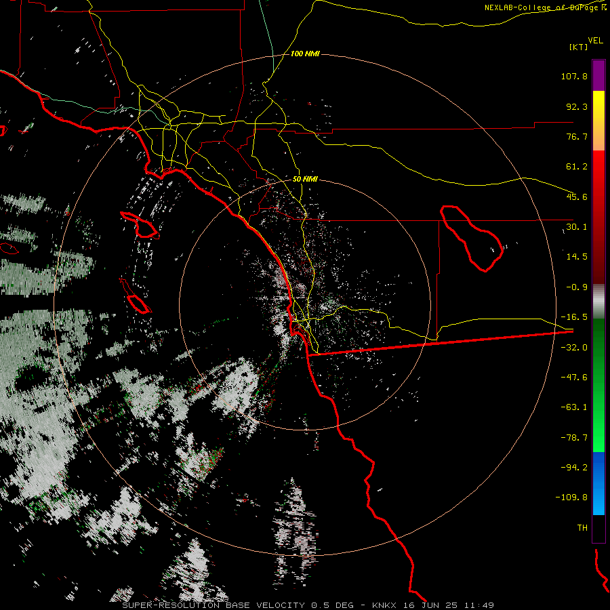Click the -94.2 scale value
The height and width of the screenshot is (610, 610).
[x=574, y=468]
